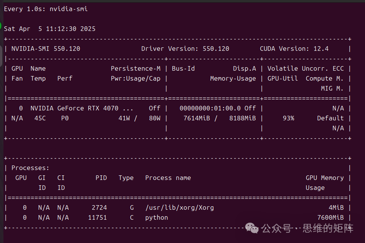Click the 'Persistence-M' column header
This screenshot has width=365, height=243.
pyautogui.click(x=135, y=68)
